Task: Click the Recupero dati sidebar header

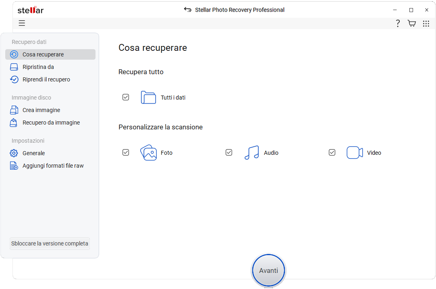Action: [29, 42]
